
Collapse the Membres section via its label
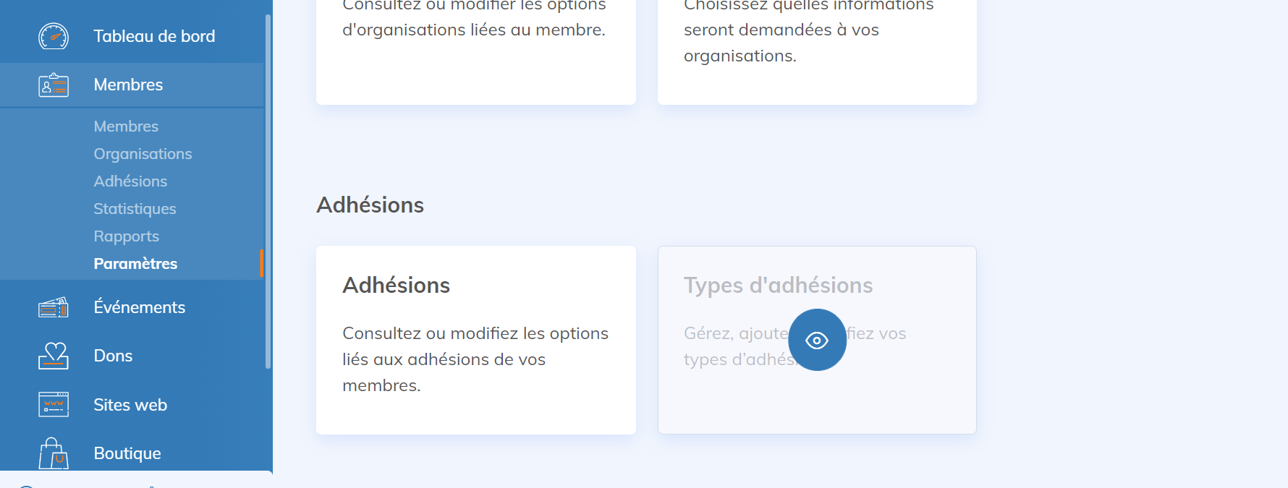[128, 85]
